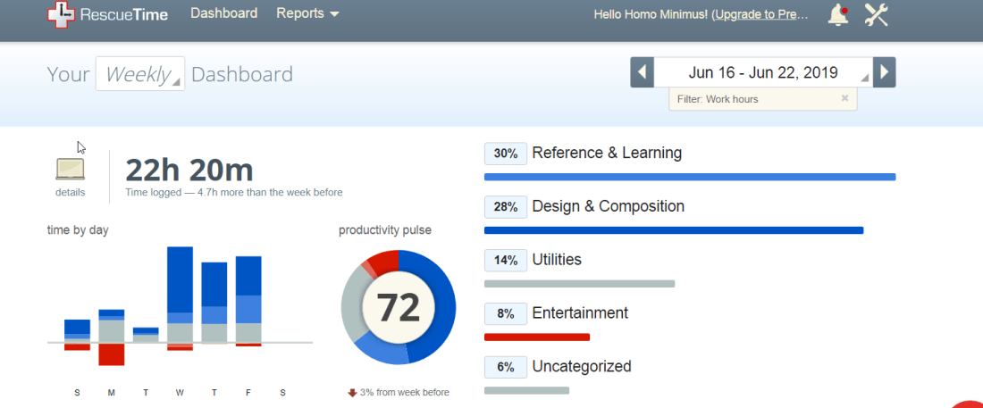Open the Reference & Learning category
Screen dimensions: 983x408
coord(606,153)
